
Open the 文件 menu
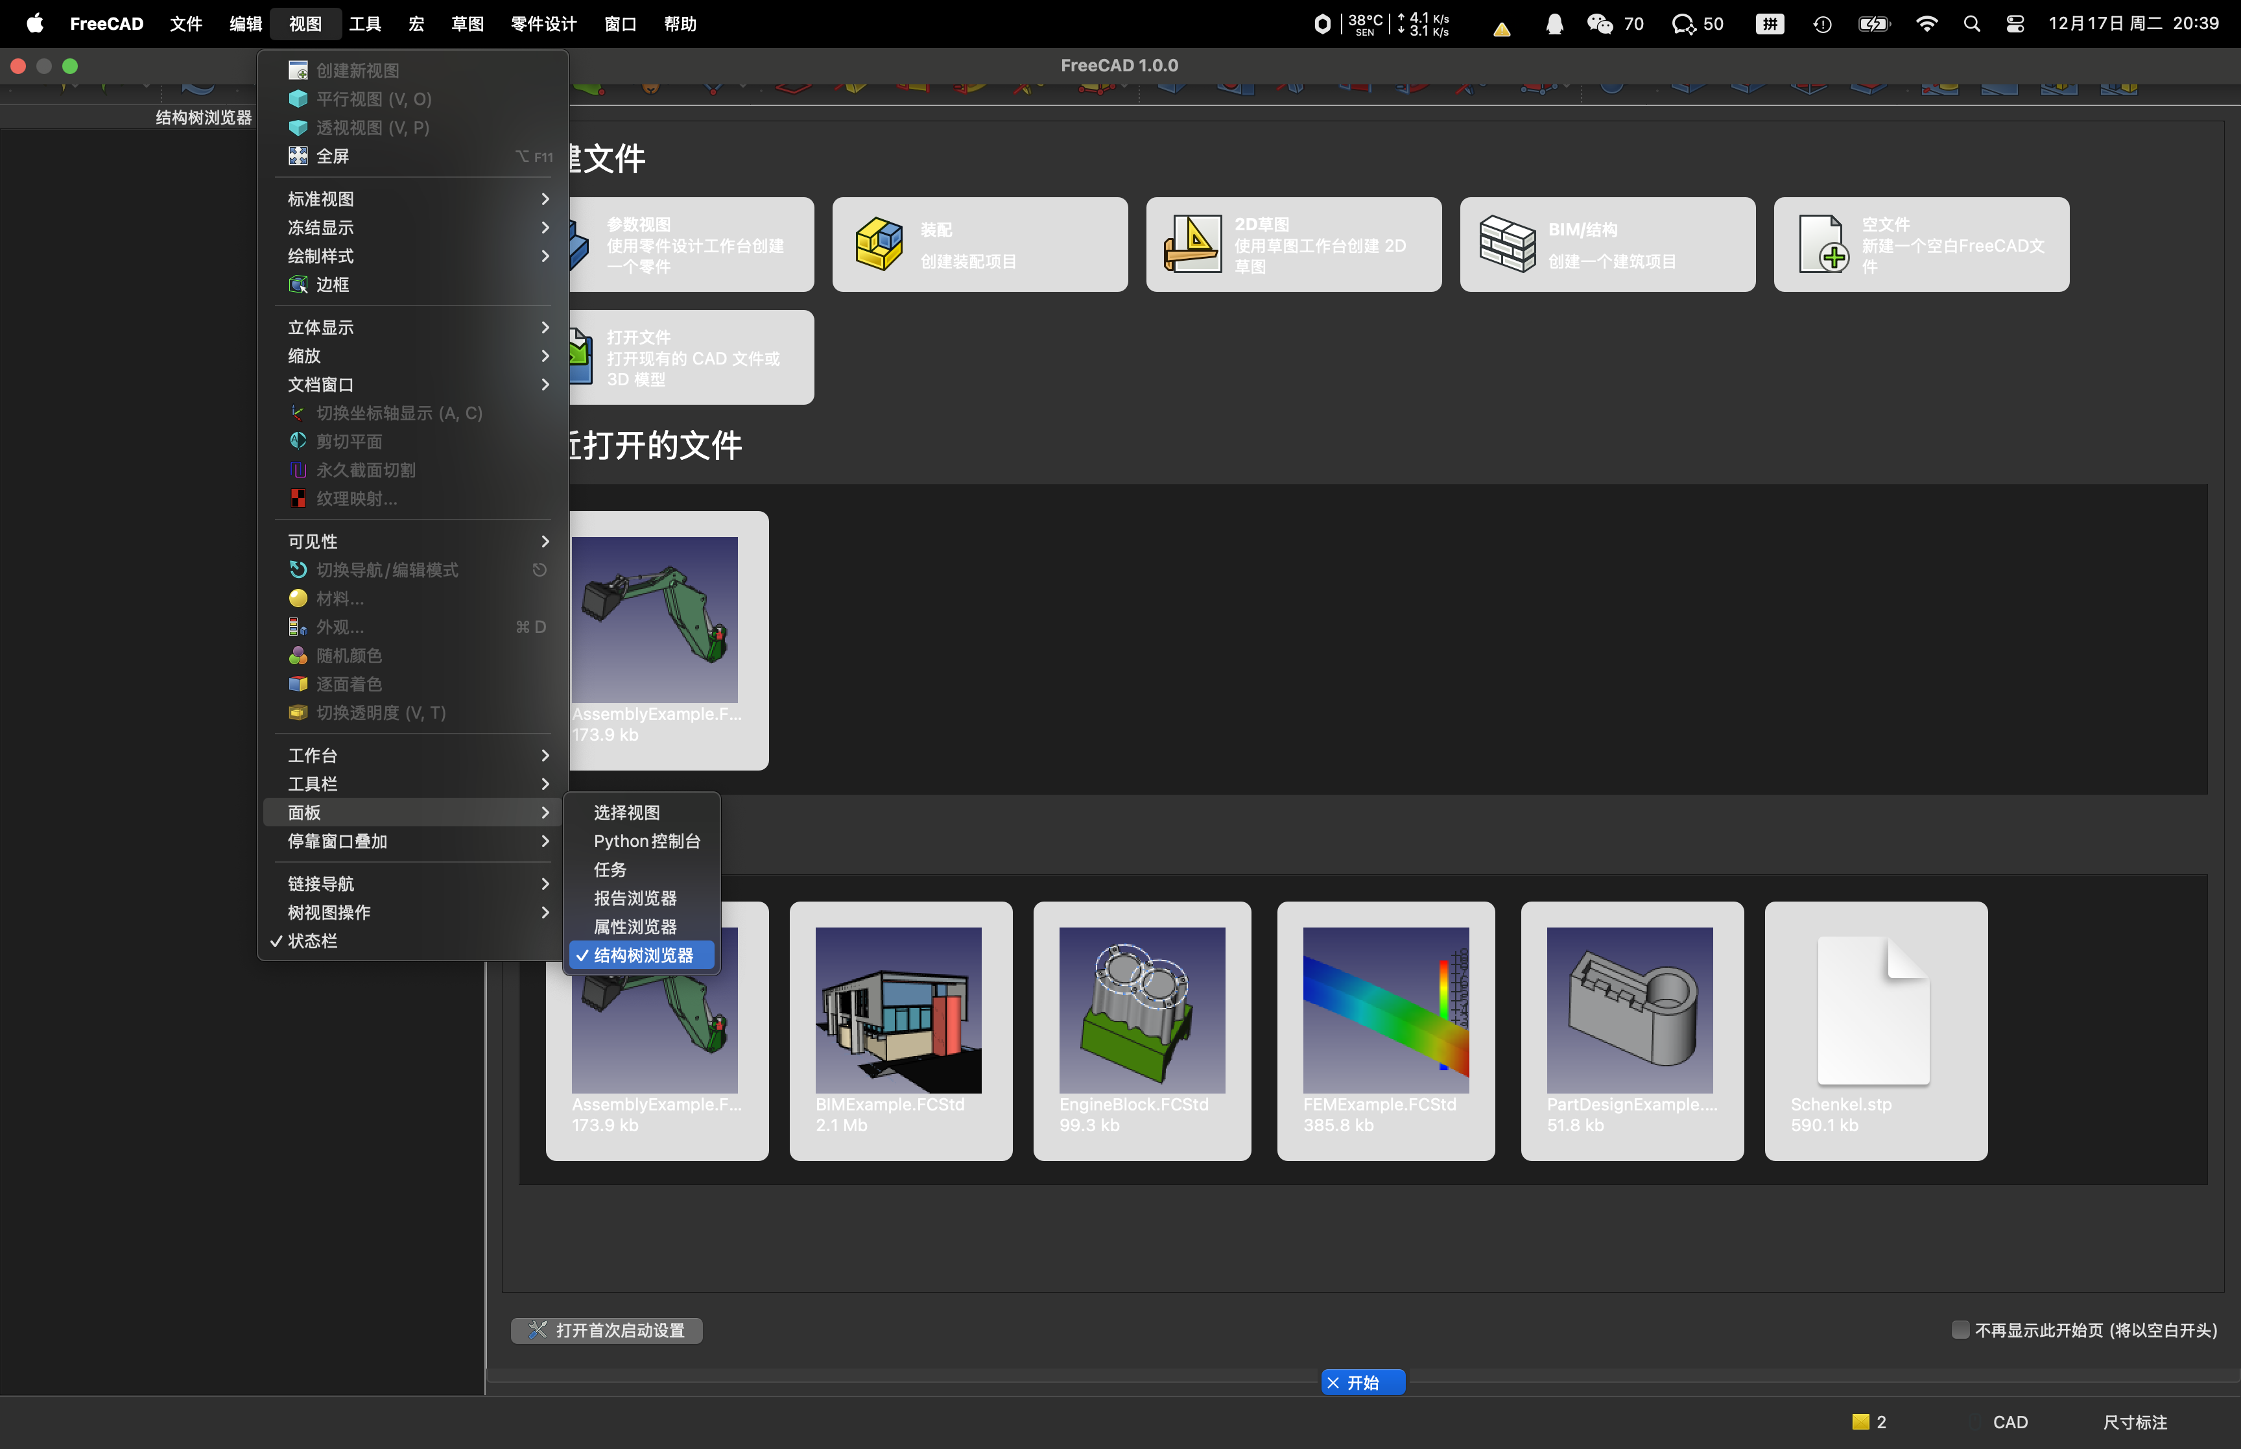[x=185, y=23]
